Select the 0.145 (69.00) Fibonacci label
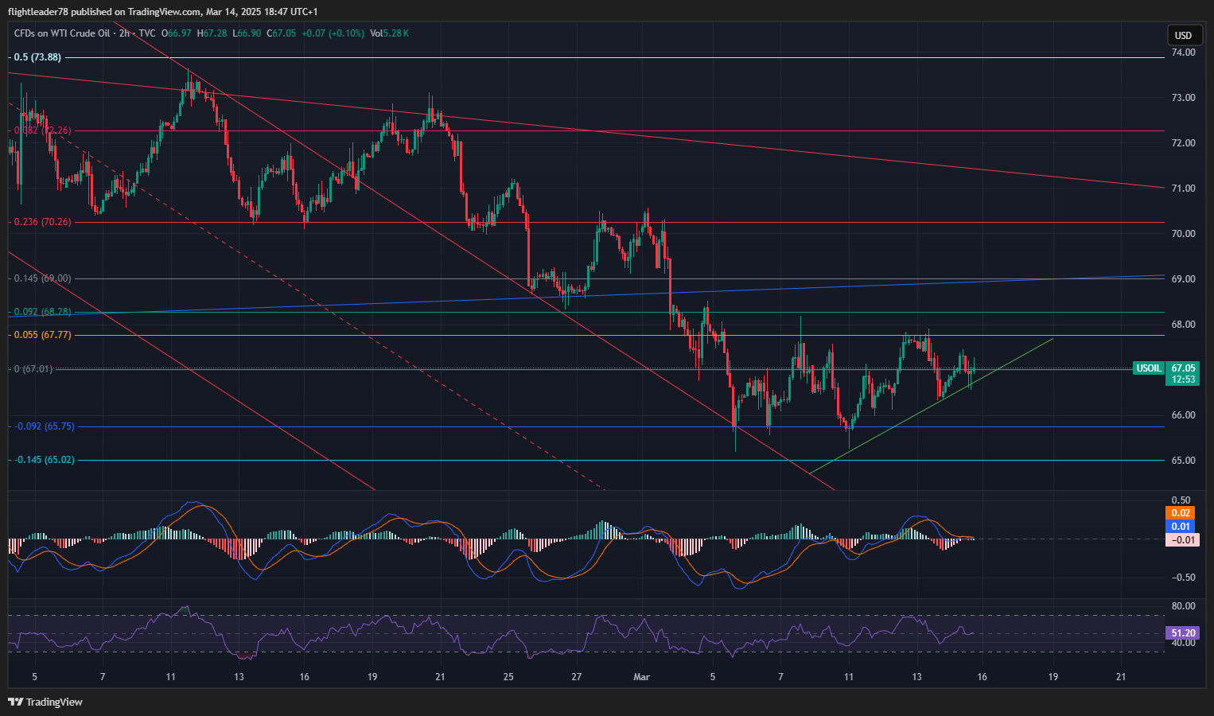Screen dimensions: 1214x716 click(x=43, y=278)
